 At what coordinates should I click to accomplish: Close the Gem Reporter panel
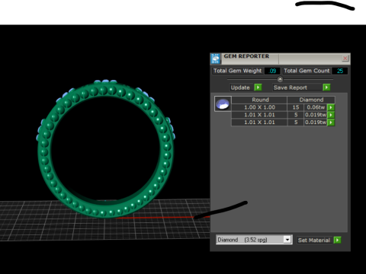(345, 59)
